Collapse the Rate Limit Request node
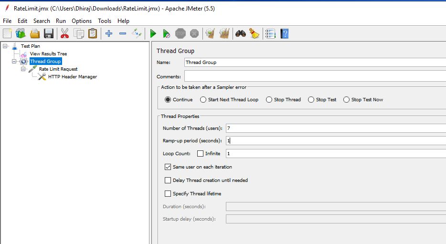The image size is (446, 244). pos(23,69)
